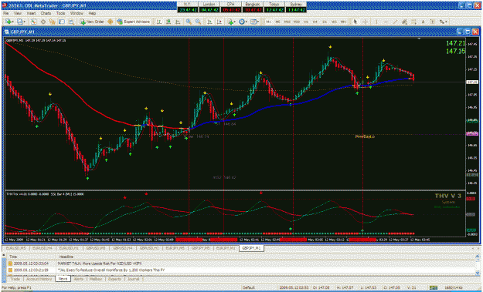Expand the templates dropdown arrow
This screenshot has width=483, height=292.
(258, 22)
